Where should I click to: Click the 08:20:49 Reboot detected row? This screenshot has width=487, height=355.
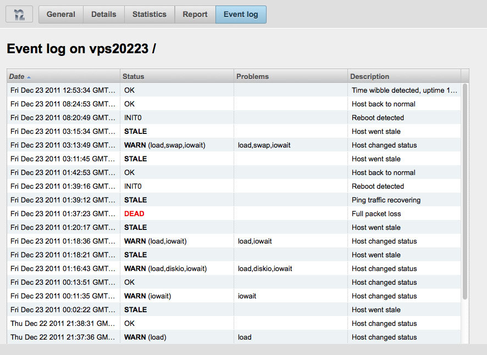(x=234, y=117)
